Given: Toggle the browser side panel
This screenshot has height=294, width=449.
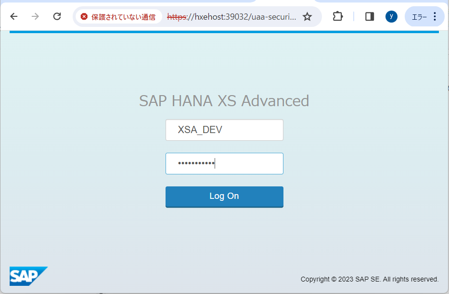Looking at the screenshot, I should pos(370,16).
